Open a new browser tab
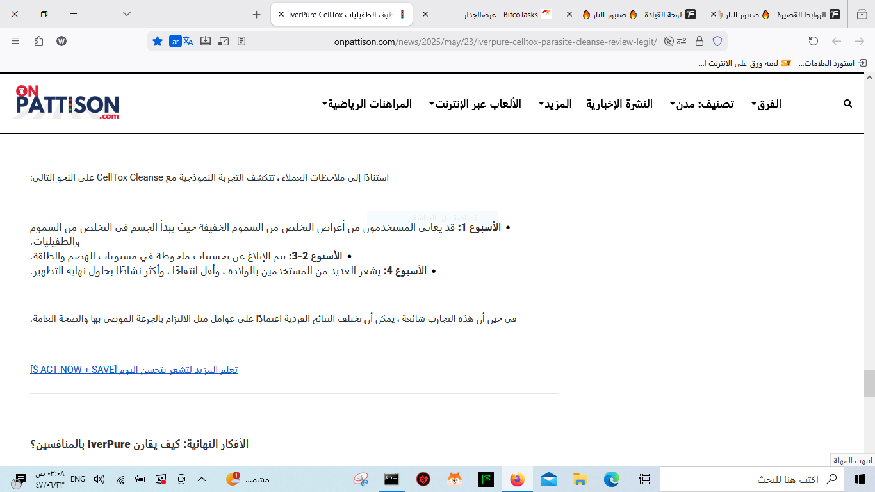The image size is (875, 492). [x=257, y=14]
